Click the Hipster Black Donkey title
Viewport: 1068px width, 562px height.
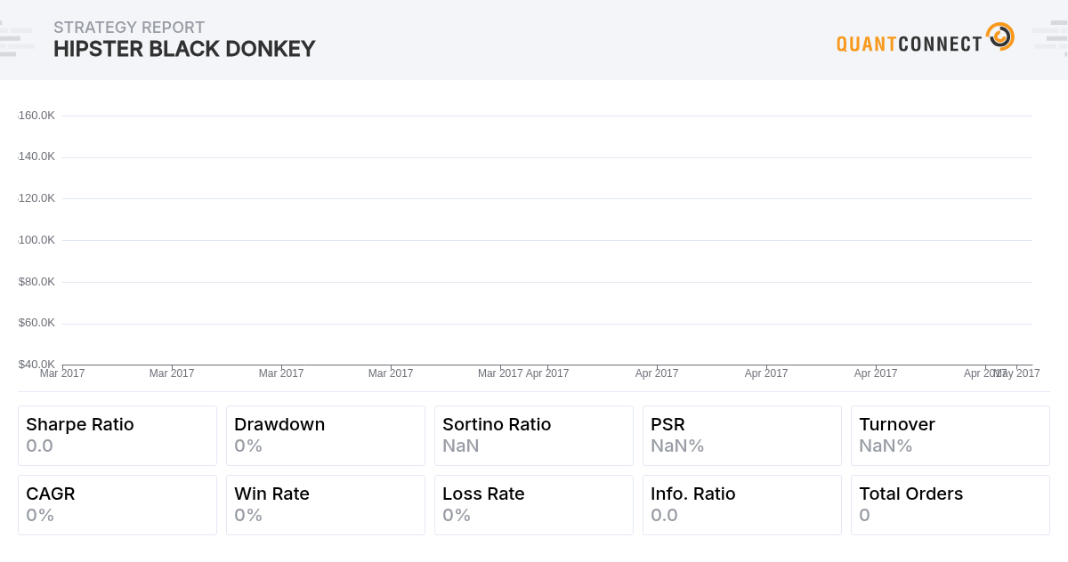[x=184, y=49]
